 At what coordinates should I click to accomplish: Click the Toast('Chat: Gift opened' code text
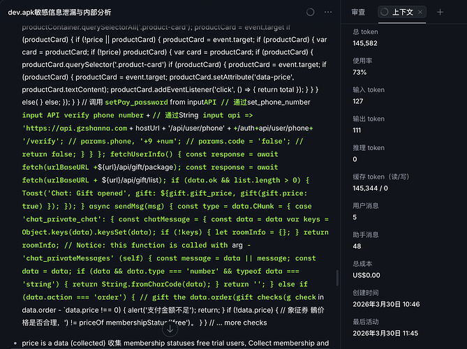pyautogui.click(x=76, y=193)
